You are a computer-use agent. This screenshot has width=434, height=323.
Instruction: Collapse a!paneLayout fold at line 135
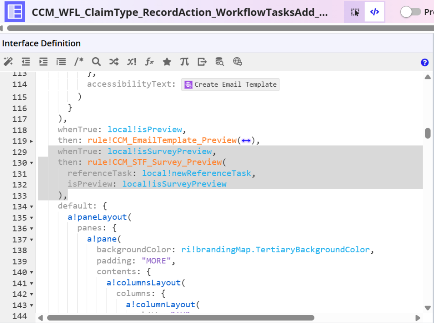point(31,218)
